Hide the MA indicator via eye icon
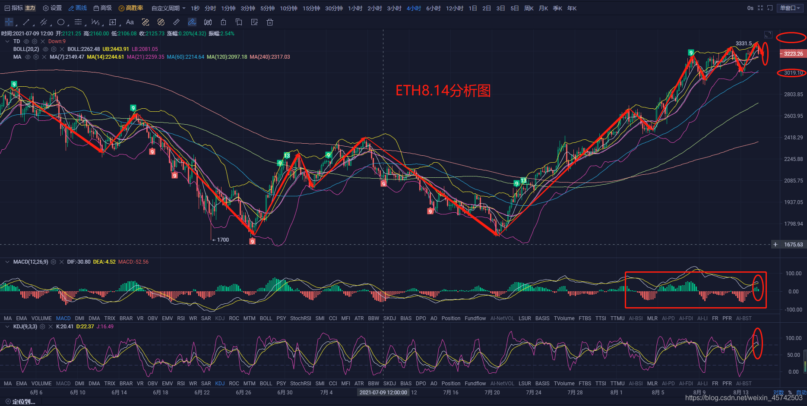The height and width of the screenshot is (406, 807). point(28,57)
